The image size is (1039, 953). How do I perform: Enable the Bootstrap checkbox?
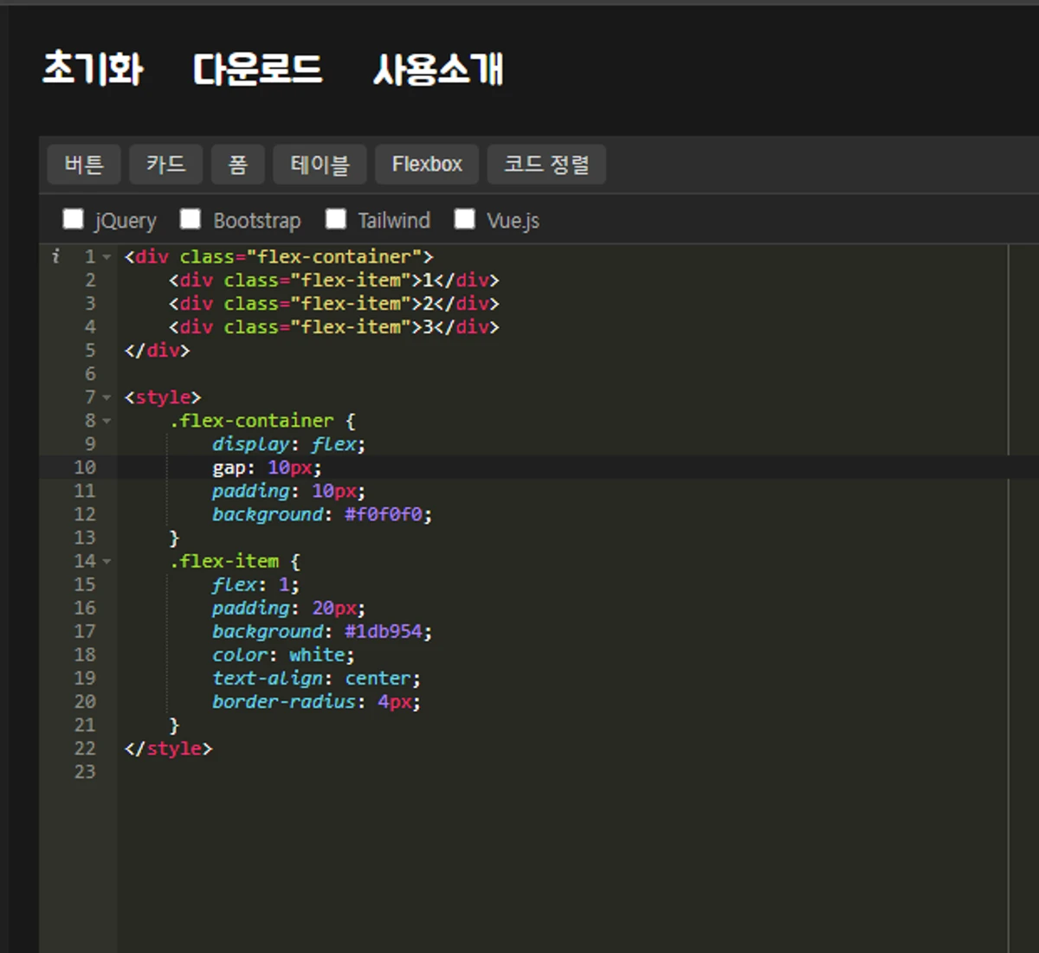pos(190,219)
